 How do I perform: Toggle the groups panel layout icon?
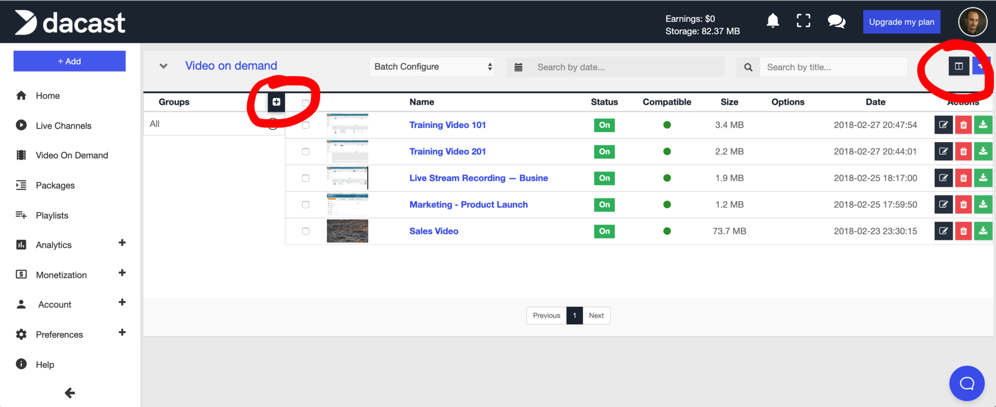tap(959, 66)
